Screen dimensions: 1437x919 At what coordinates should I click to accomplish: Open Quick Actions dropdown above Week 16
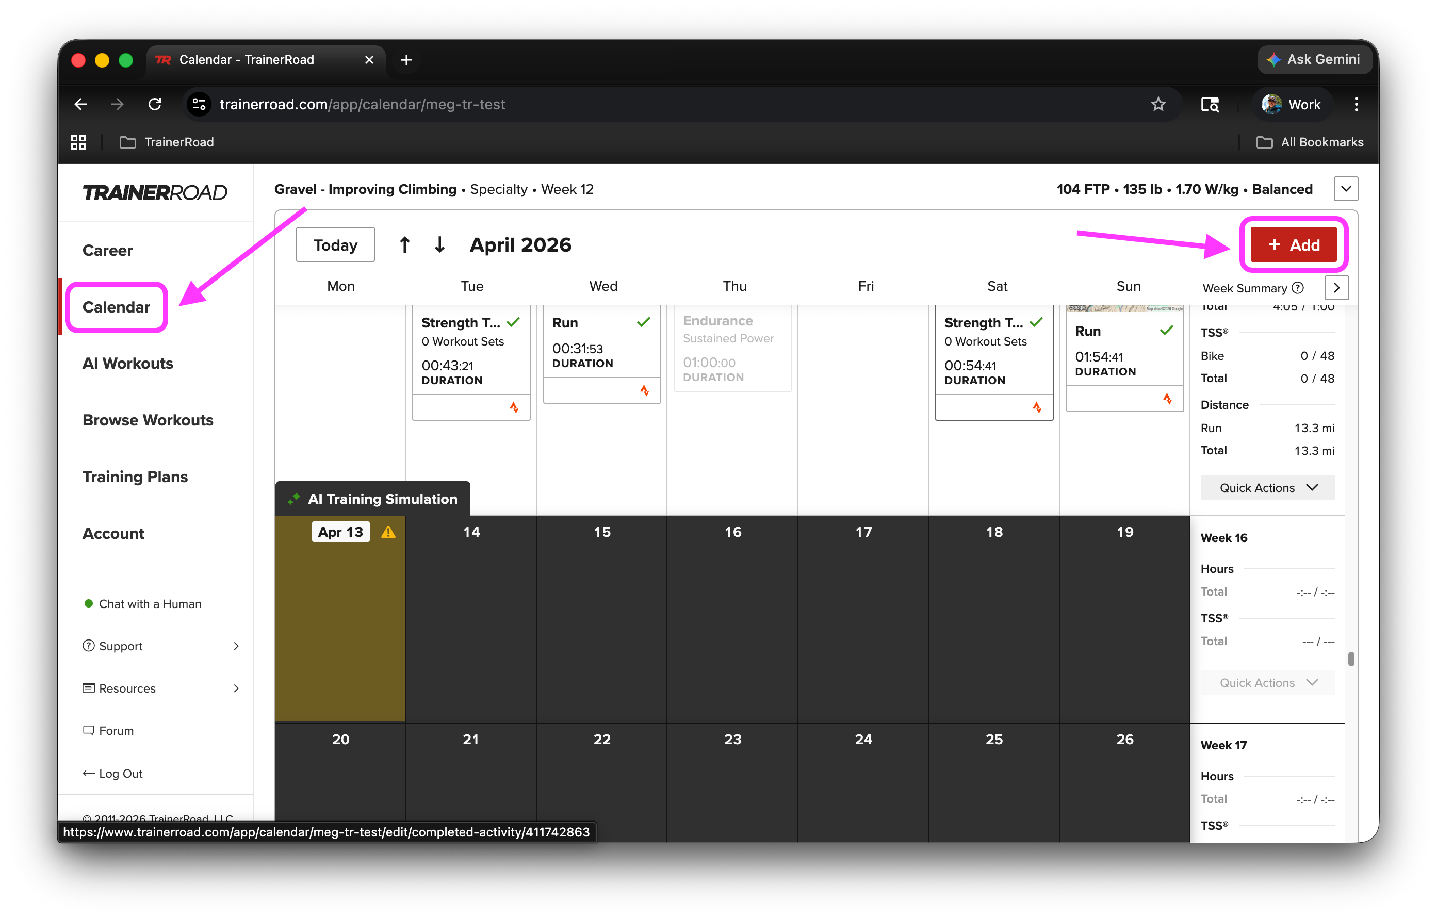click(1267, 487)
